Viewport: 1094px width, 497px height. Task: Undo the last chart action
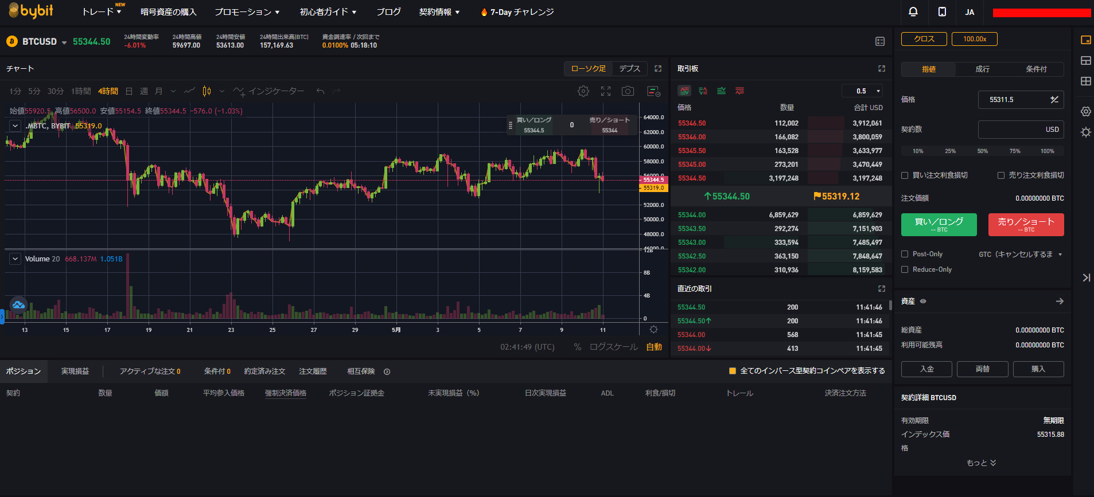(320, 91)
